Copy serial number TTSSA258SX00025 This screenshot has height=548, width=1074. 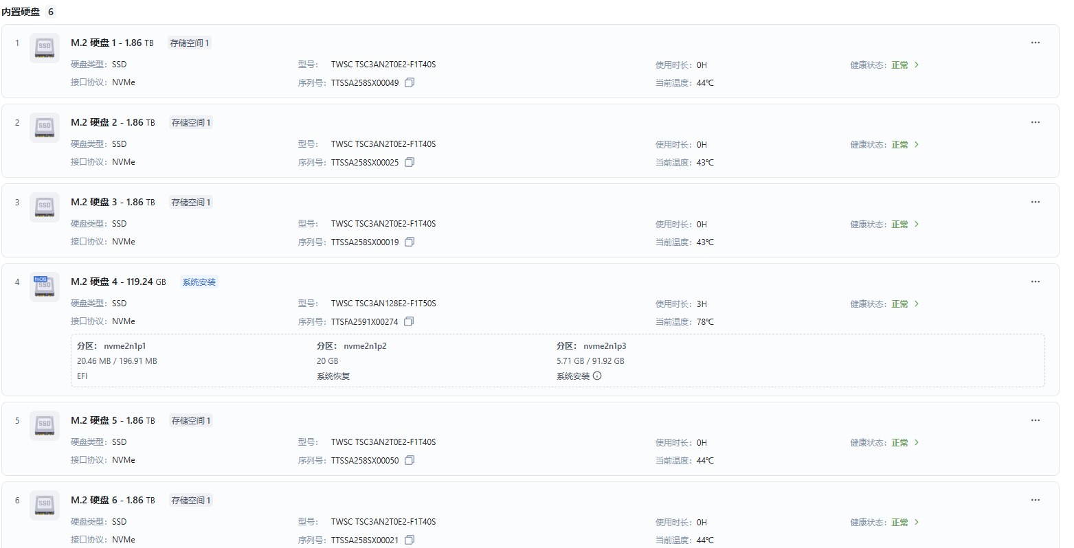tap(410, 163)
